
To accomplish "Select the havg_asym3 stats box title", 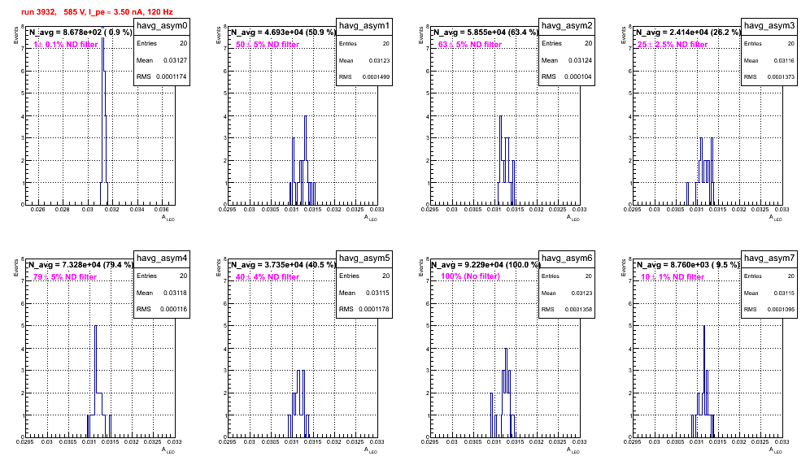I will tap(769, 25).
